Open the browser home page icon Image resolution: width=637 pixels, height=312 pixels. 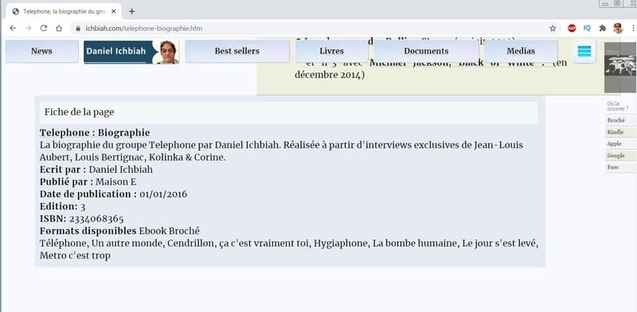tap(59, 28)
